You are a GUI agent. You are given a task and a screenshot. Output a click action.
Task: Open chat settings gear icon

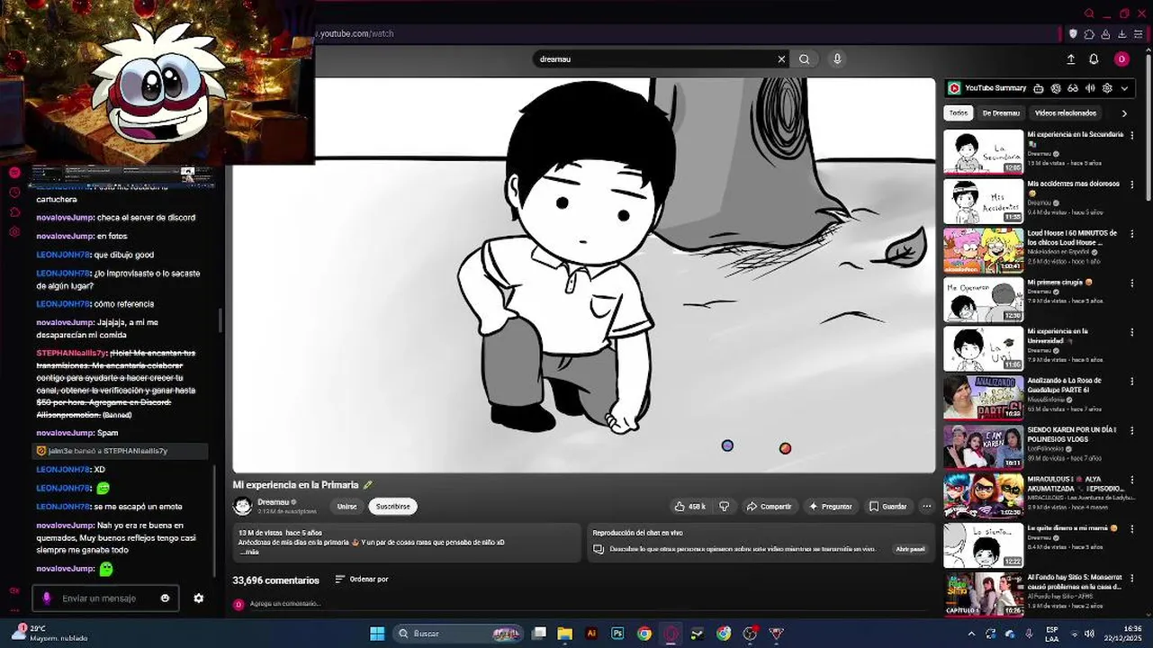(199, 598)
